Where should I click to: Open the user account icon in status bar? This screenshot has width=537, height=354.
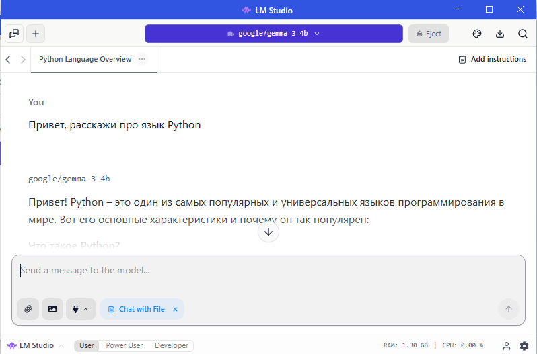507,346
